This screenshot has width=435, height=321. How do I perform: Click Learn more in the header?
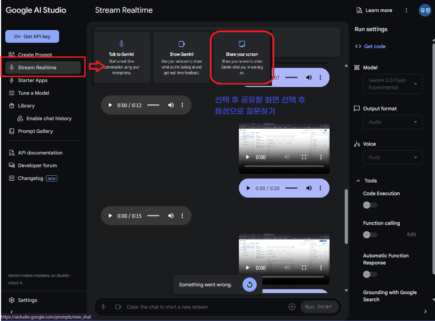point(374,10)
